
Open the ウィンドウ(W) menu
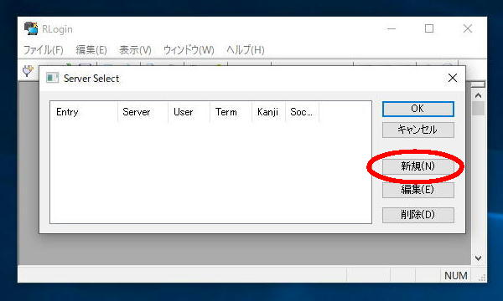tap(189, 50)
